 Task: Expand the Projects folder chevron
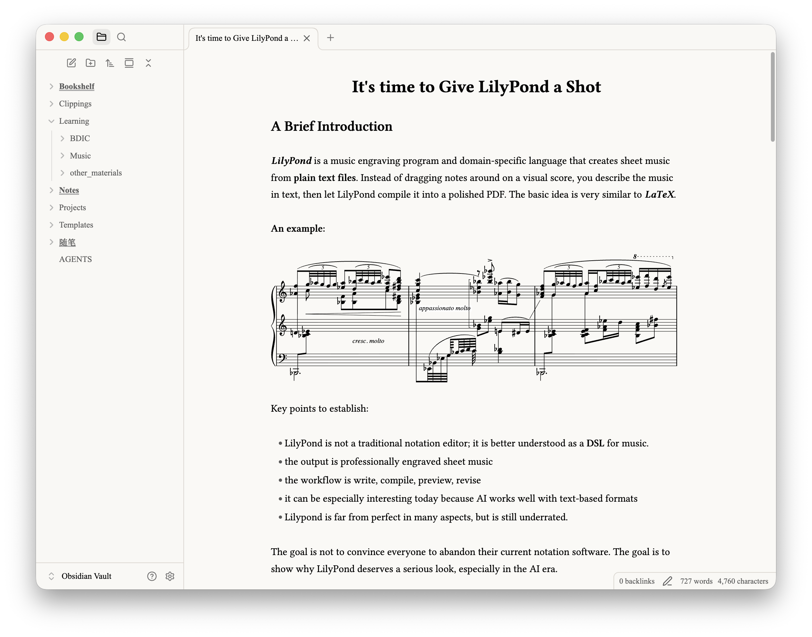click(51, 207)
